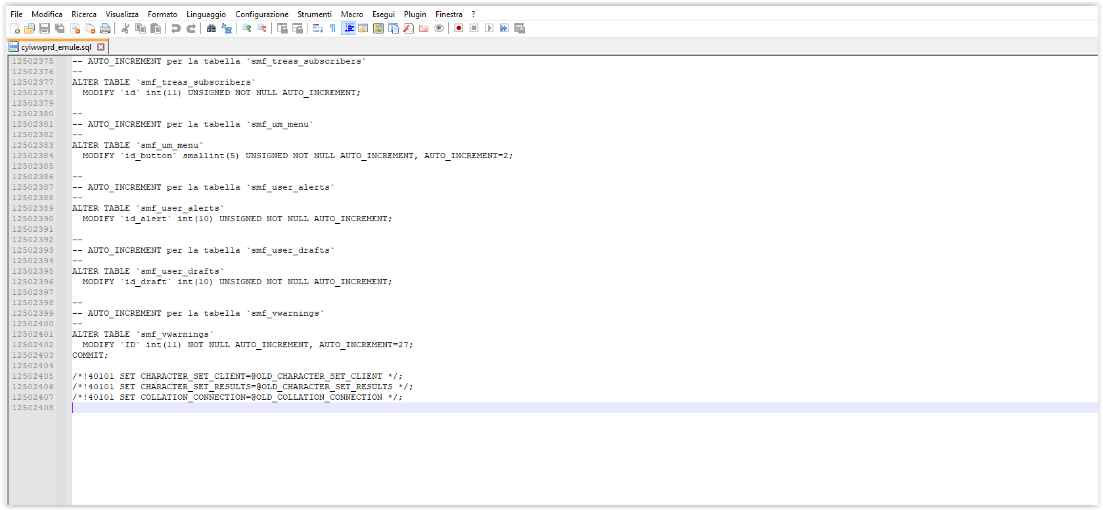Run macro multiple times icon
Screen dimensions: 1103x510
coord(504,28)
